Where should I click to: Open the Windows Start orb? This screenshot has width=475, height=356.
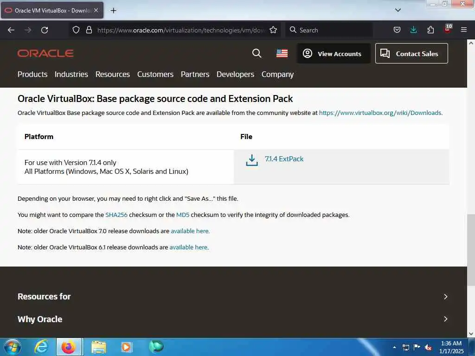(x=13, y=347)
